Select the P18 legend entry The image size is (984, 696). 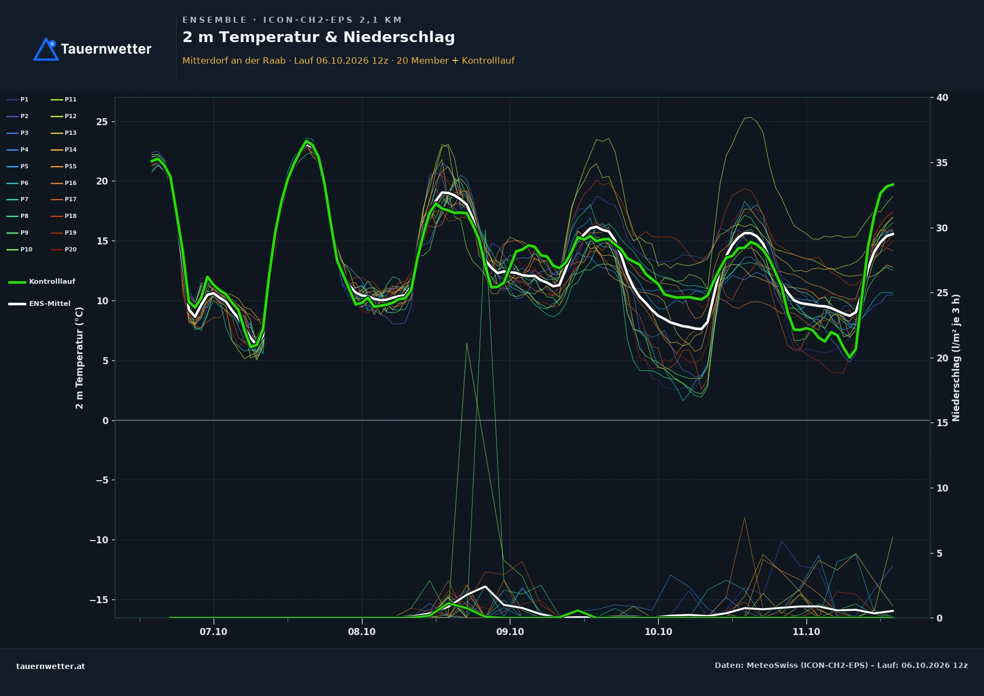coord(64,216)
